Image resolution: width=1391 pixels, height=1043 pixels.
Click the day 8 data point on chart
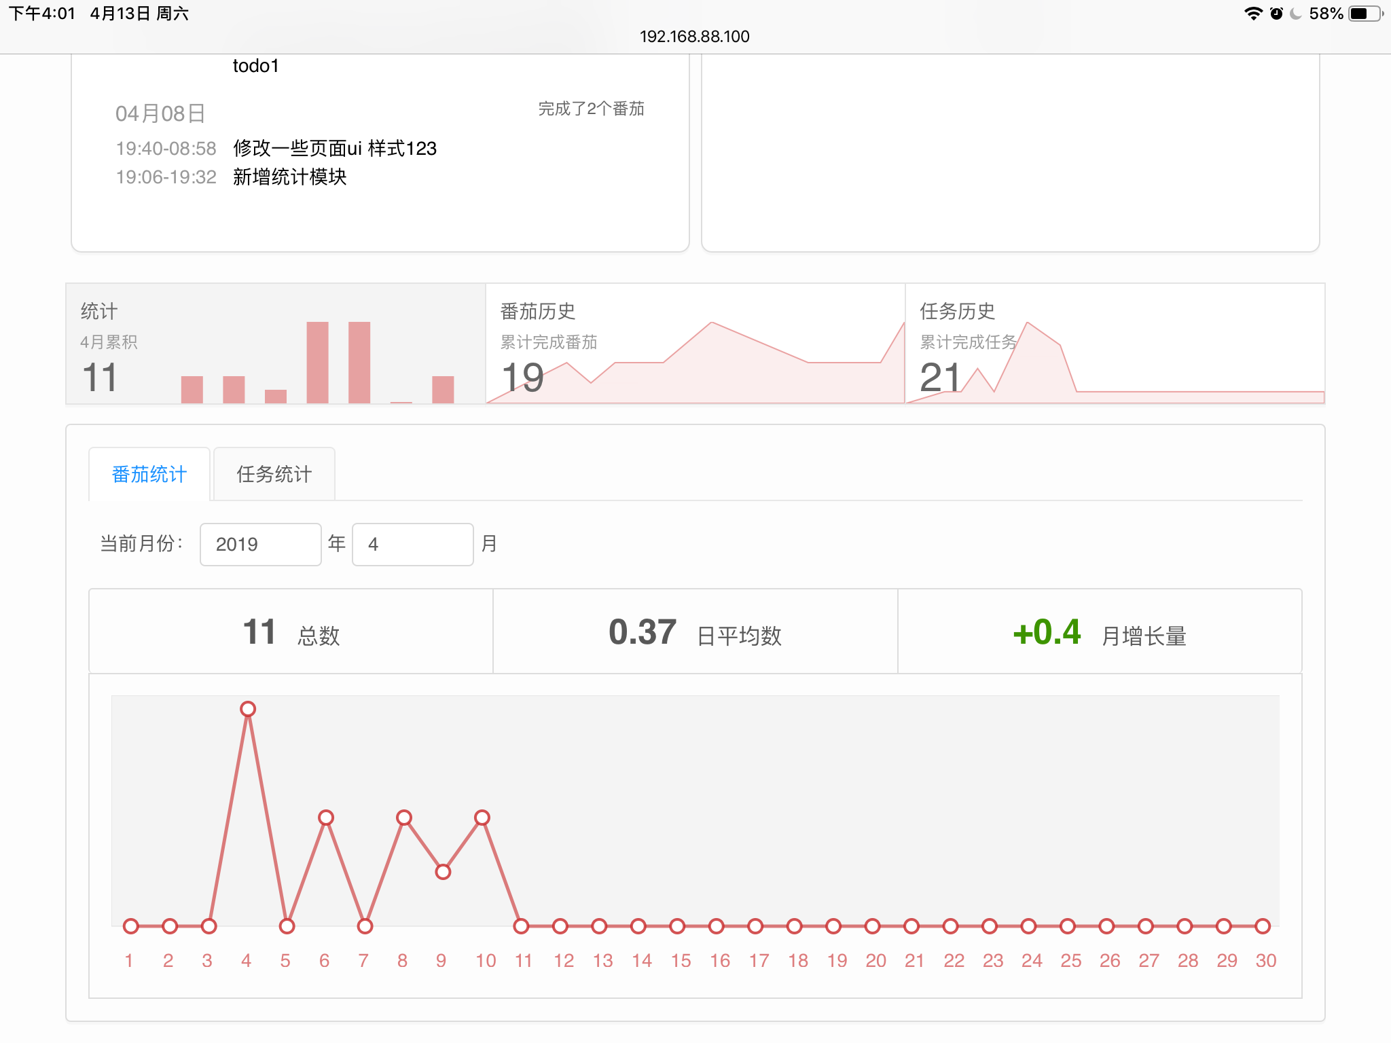404,818
